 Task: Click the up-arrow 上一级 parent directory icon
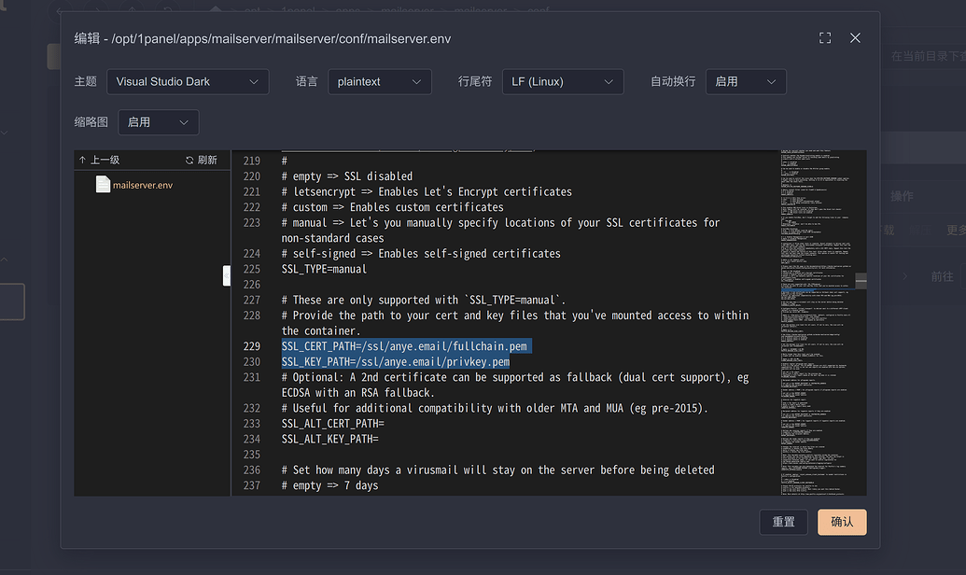82,159
